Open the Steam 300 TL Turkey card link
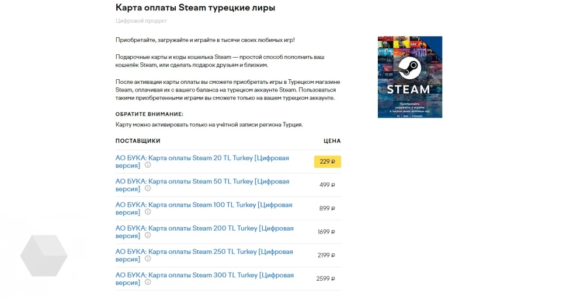 (x=204, y=275)
